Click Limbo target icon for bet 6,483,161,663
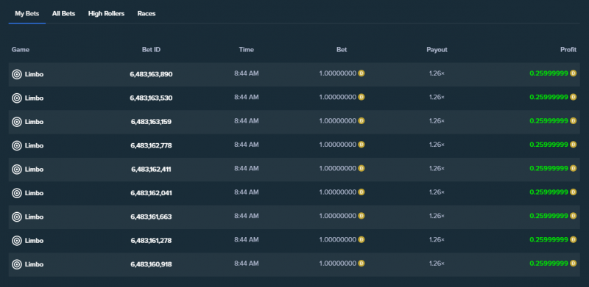 16,217
